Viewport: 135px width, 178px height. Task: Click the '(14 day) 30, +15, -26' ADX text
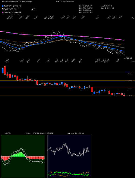[76, 133]
